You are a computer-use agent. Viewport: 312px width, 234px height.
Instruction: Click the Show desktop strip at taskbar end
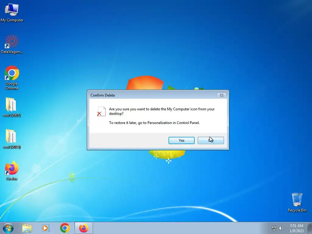click(x=310, y=228)
